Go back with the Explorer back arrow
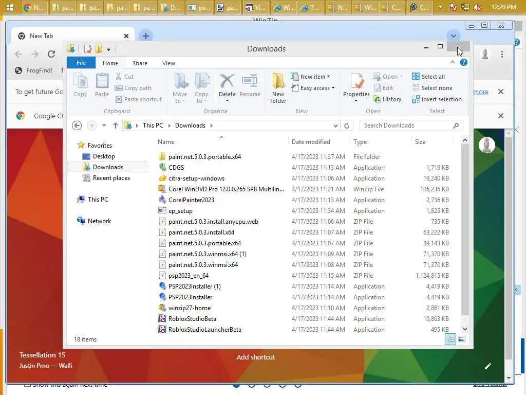This screenshot has height=395, width=526. (77, 125)
